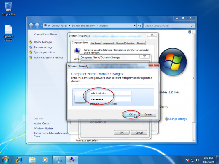The width and height of the screenshot is (219, 164).
Task: Show hidden system tray icons
Action: point(182,160)
